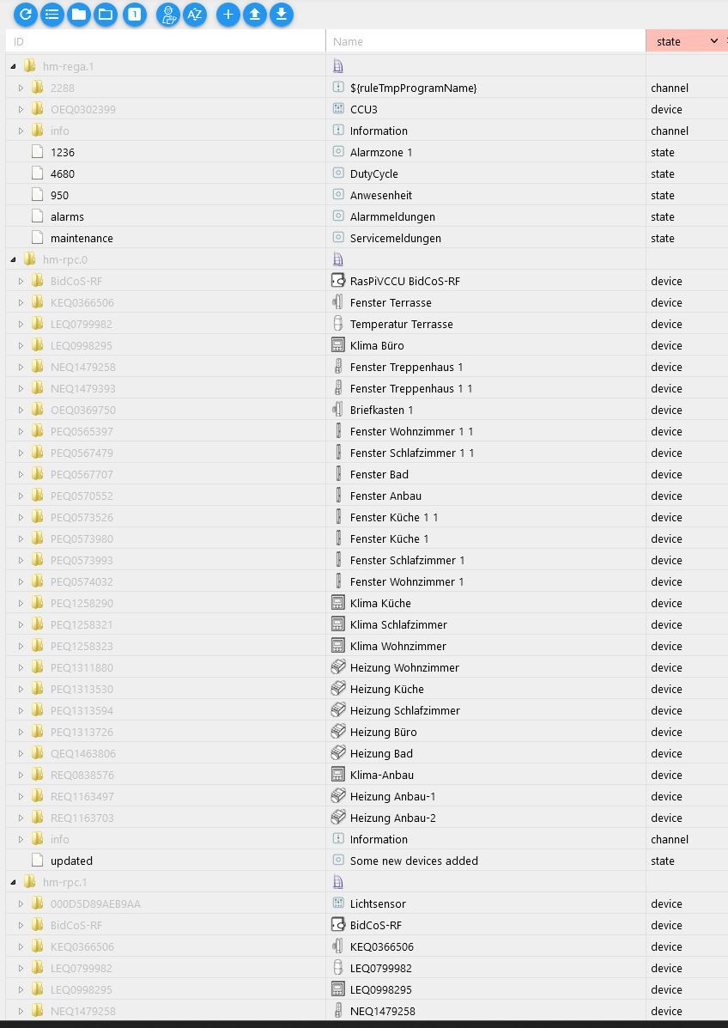728x1028 pixels.
Task: Open the state column filter dropdown
Action: pos(713,41)
